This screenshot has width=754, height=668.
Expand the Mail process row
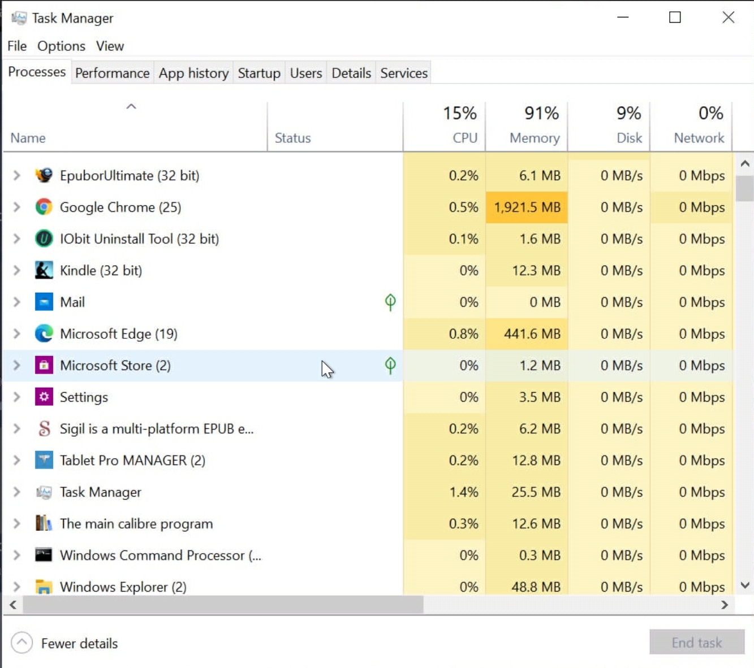[x=16, y=302]
